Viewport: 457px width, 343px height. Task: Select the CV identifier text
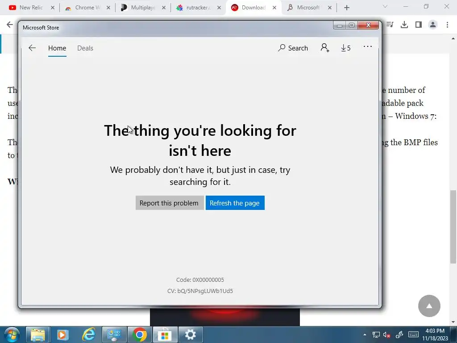pyautogui.click(x=200, y=291)
